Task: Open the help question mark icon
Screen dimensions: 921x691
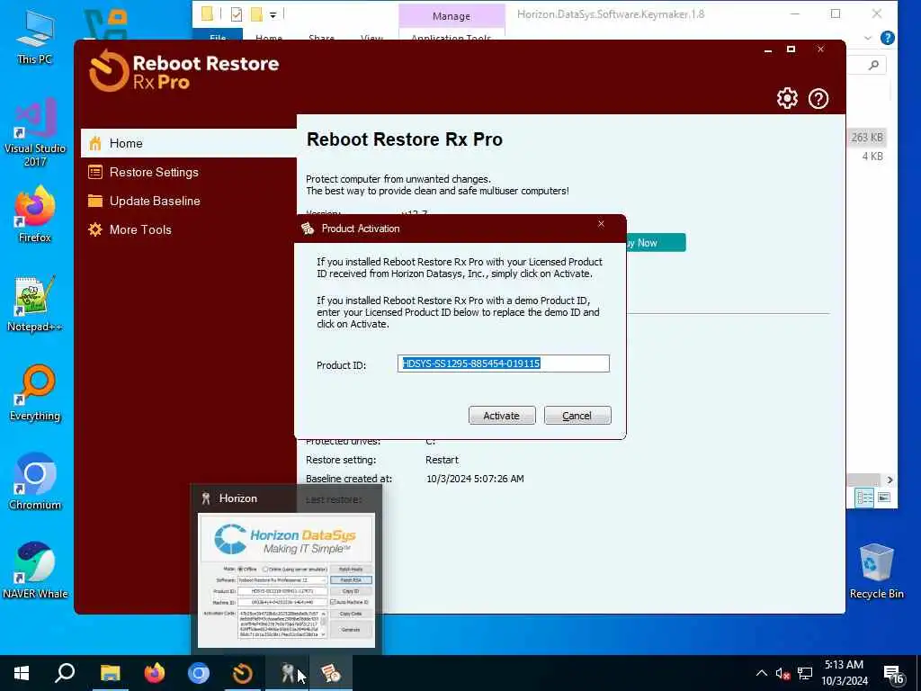Action: (818, 98)
